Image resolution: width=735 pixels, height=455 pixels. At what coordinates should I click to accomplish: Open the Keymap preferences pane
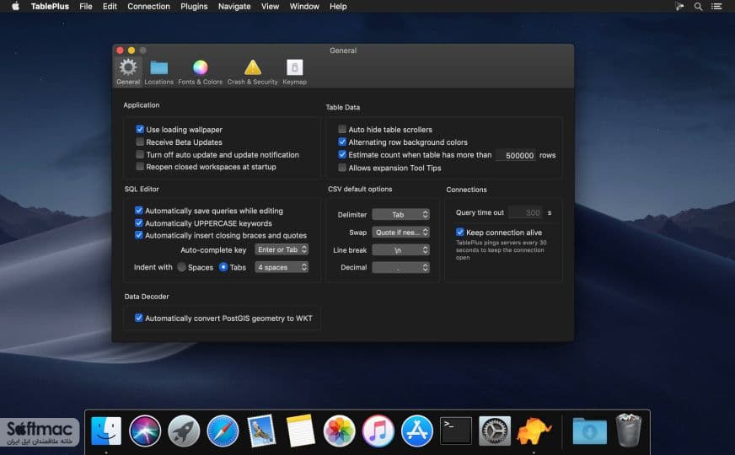294,72
